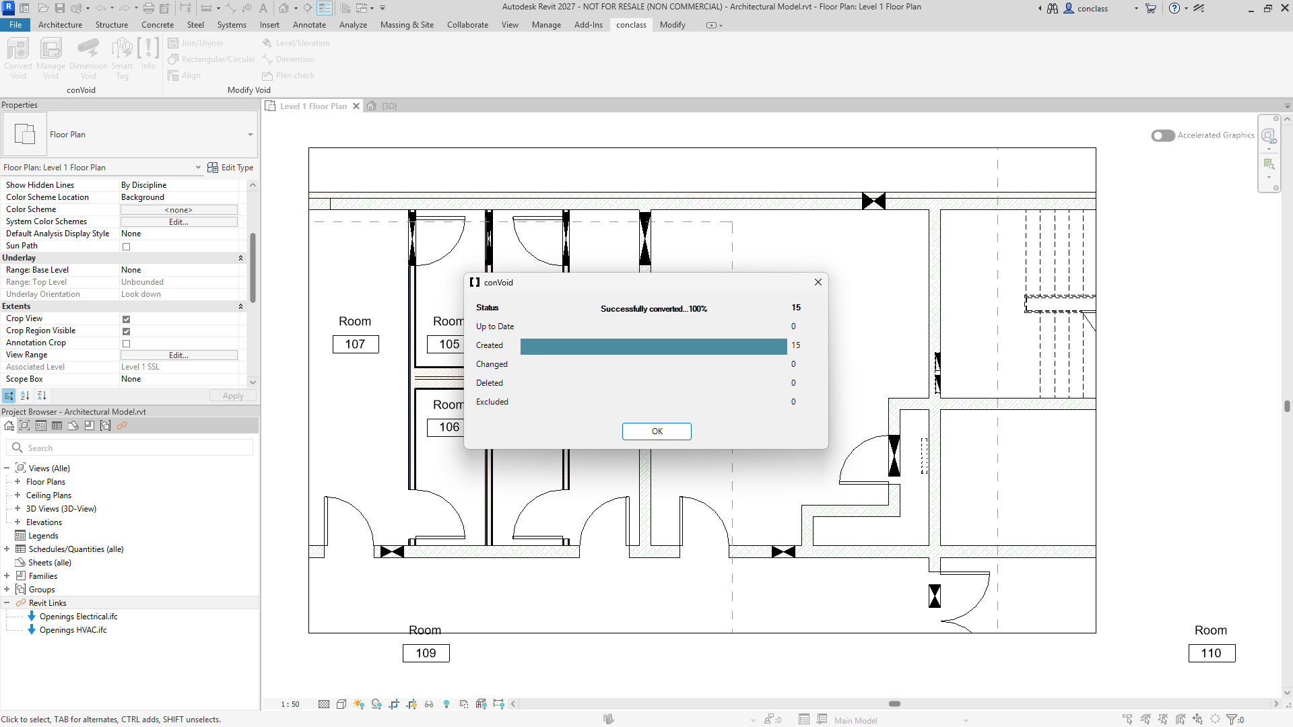
Task: Select the Dimension Void tool
Action: pyautogui.click(x=88, y=59)
